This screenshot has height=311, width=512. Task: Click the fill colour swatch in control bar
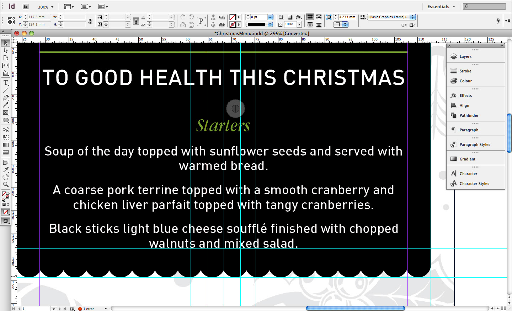tap(233, 17)
